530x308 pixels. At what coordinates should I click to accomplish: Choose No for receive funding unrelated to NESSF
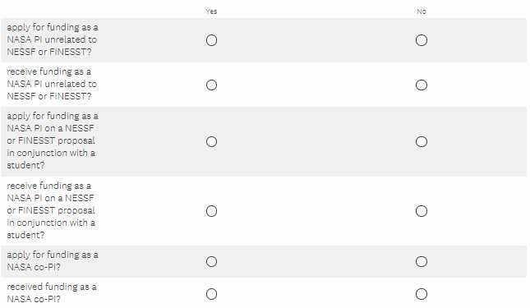click(x=422, y=85)
